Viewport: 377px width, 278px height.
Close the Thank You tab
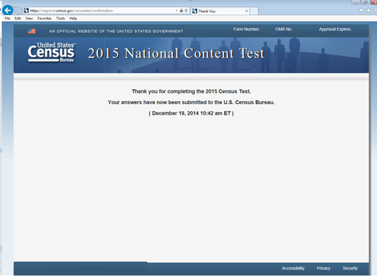pyautogui.click(x=247, y=11)
